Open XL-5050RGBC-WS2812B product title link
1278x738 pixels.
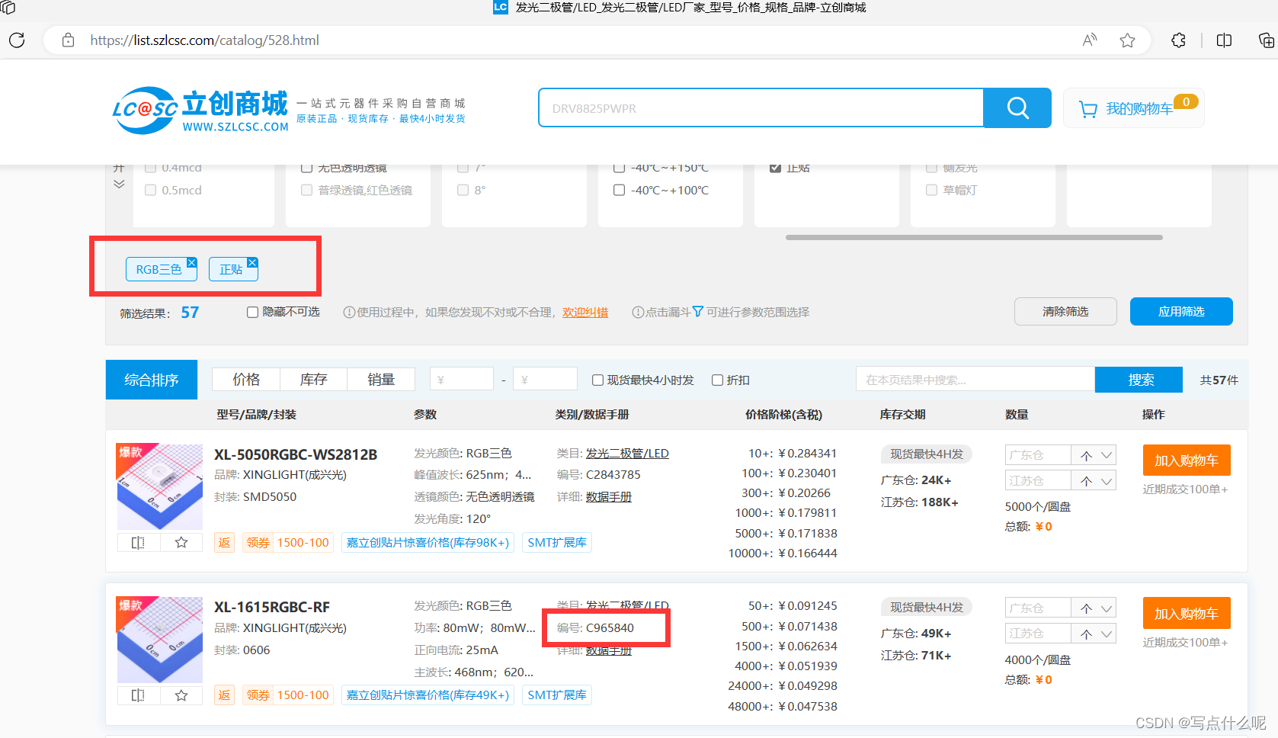(296, 455)
